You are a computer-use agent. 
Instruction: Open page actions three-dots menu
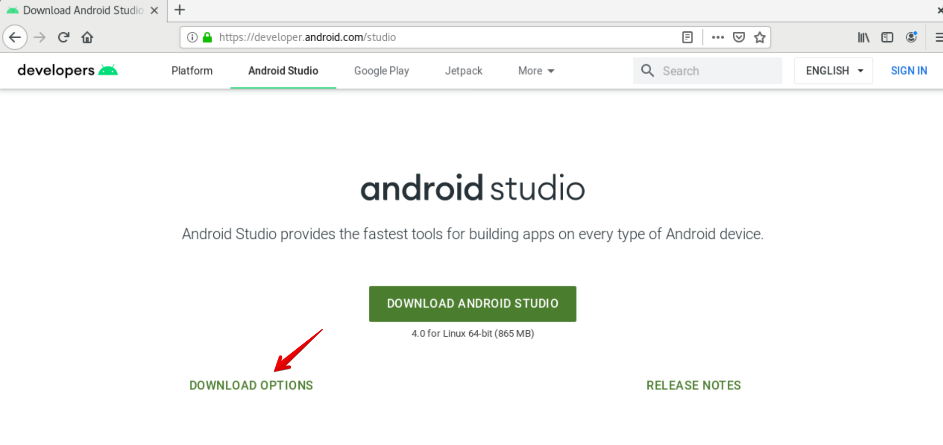717,37
